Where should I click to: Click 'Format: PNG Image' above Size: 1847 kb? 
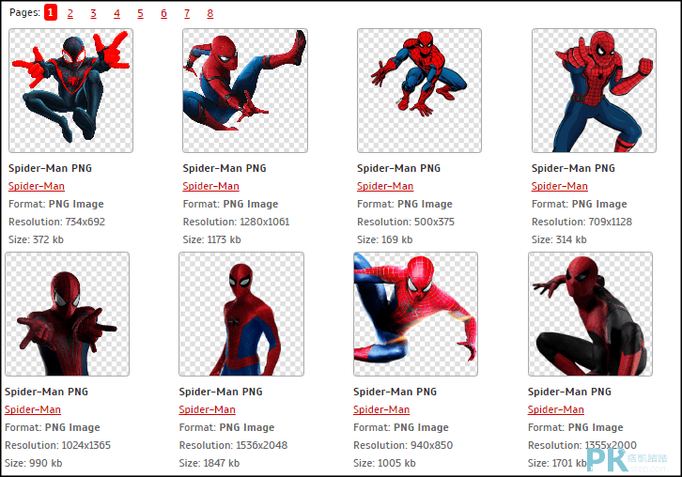pos(227,427)
